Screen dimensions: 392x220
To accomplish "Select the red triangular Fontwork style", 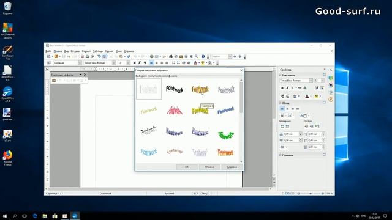I will (175, 110).
